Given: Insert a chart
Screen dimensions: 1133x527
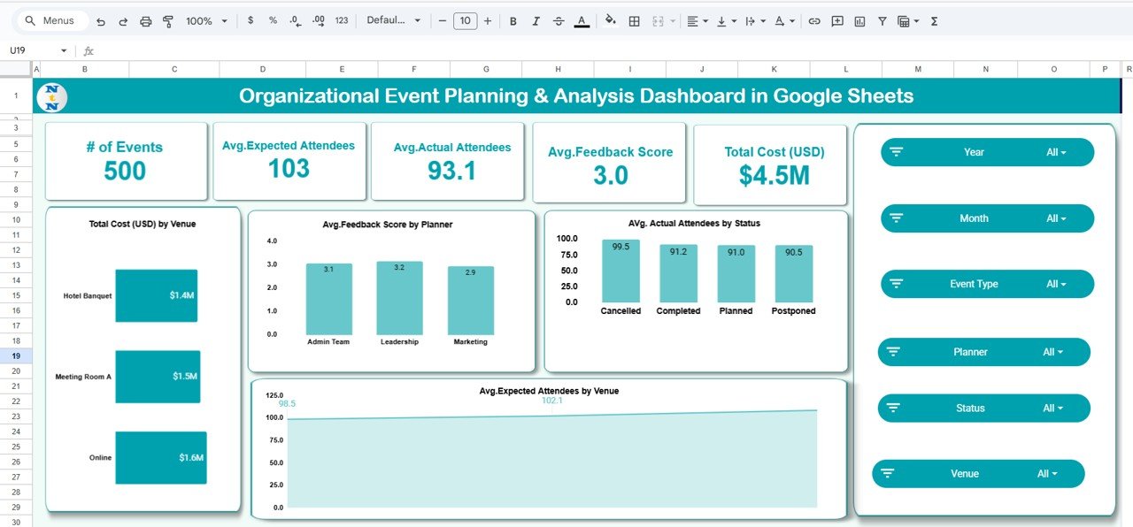Looking at the screenshot, I should coord(859,20).
